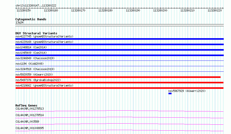Click the DGV Structural Variants track heading

click(x=36, y=33)
